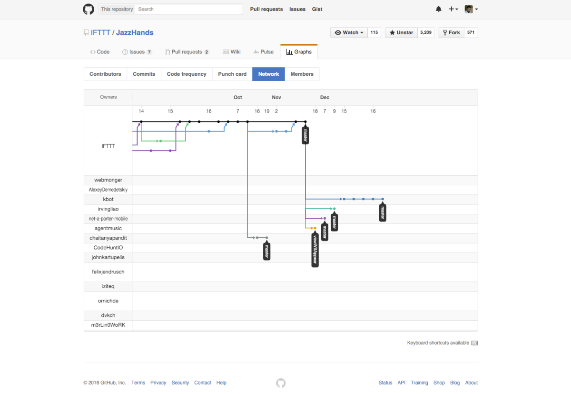
Task: Open the Code frequency graph
Action: (187, 74)
